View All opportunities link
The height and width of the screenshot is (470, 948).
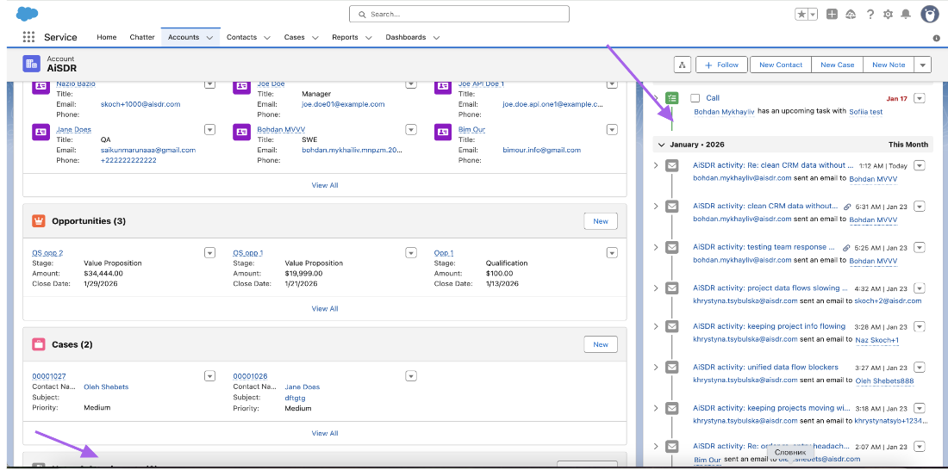(325, 309)
